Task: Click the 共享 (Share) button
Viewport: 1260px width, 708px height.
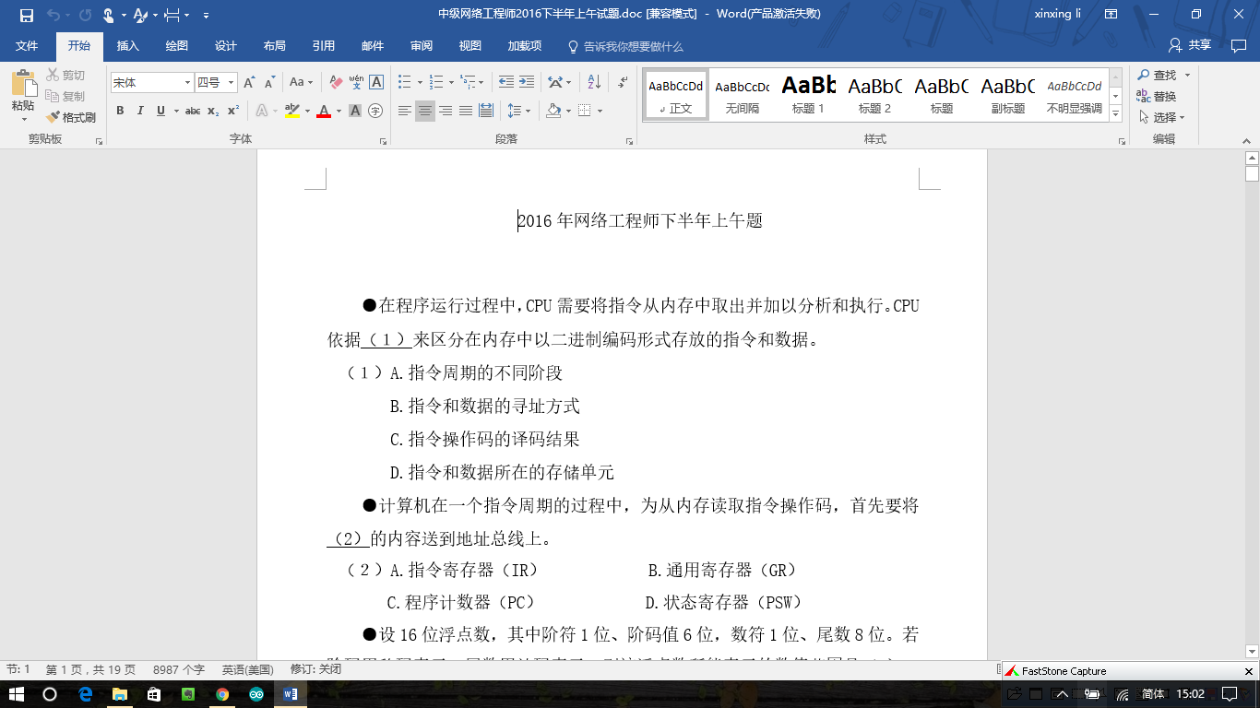Action: 1190,45
